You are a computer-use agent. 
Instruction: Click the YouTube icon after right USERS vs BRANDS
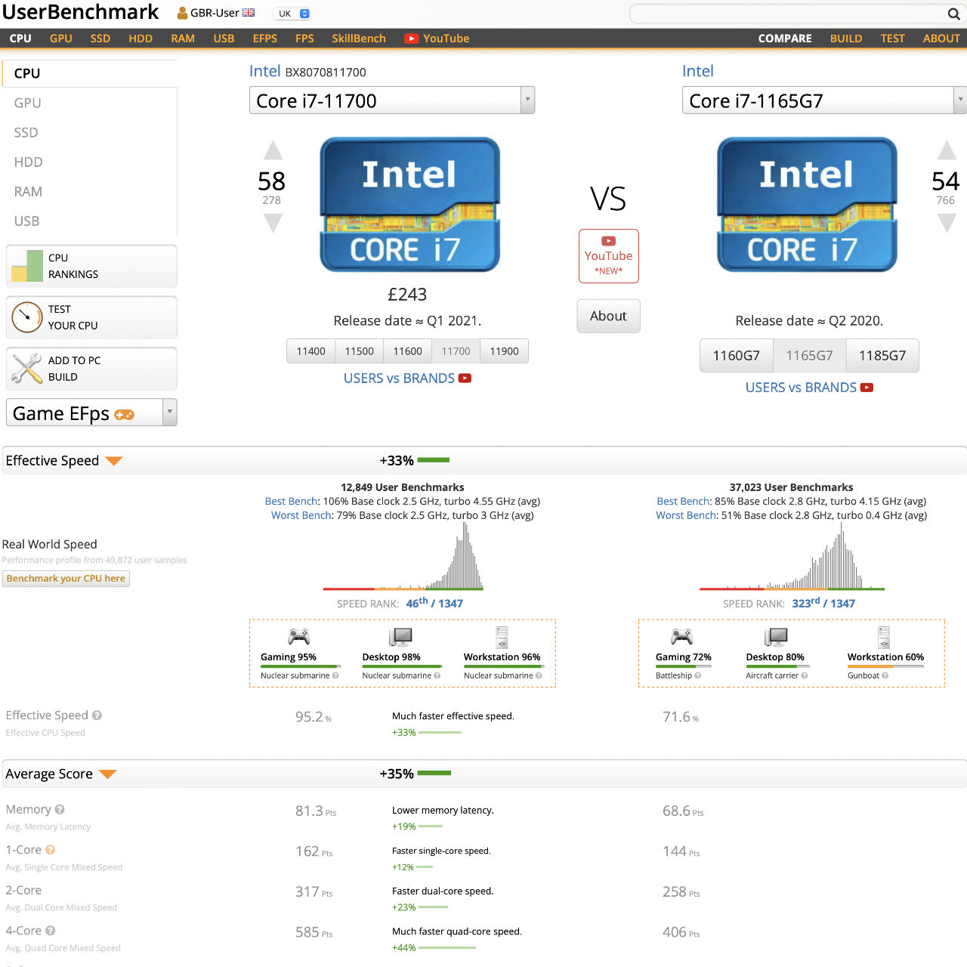[867, 388]
